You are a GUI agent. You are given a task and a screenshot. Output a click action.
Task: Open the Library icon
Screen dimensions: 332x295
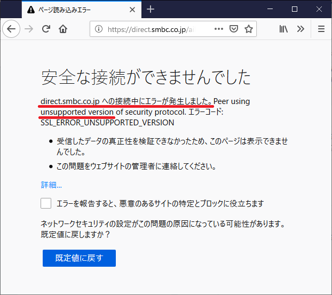[283, 29]
